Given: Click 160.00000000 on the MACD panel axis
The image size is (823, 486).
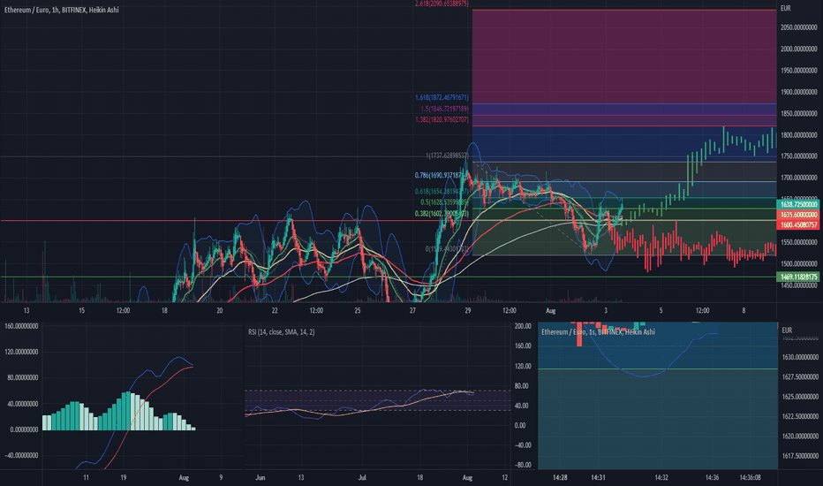Looking at the screenshot, I should coord(21,326).
